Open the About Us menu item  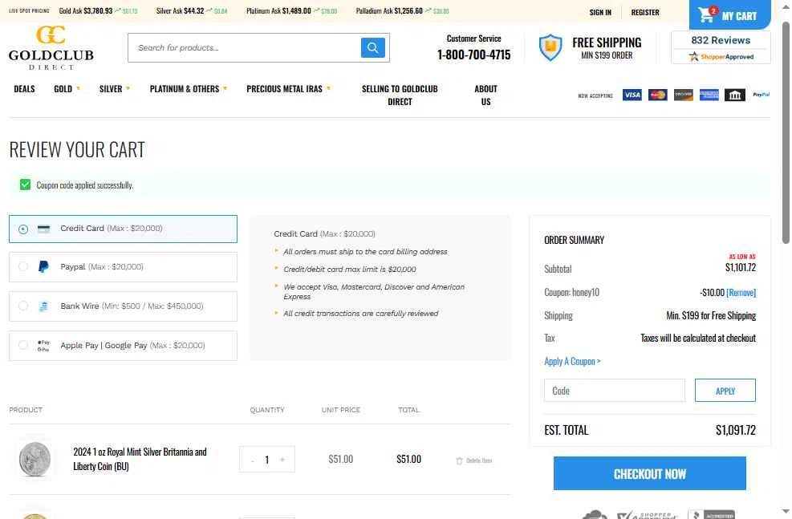pyautogui.click(x=485, y=95)
